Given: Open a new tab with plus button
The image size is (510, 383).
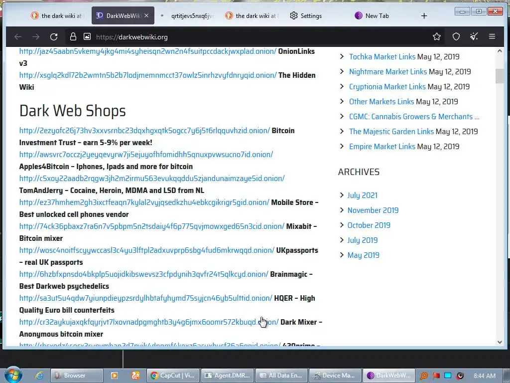Looking at the screenshot, I should [x=424, y=15].
